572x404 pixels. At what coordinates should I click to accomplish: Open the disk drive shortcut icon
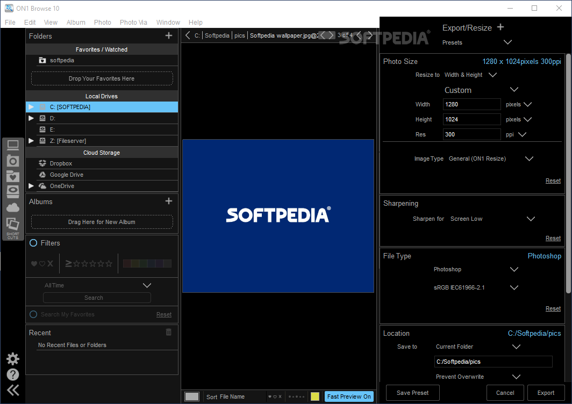(13, 192)
